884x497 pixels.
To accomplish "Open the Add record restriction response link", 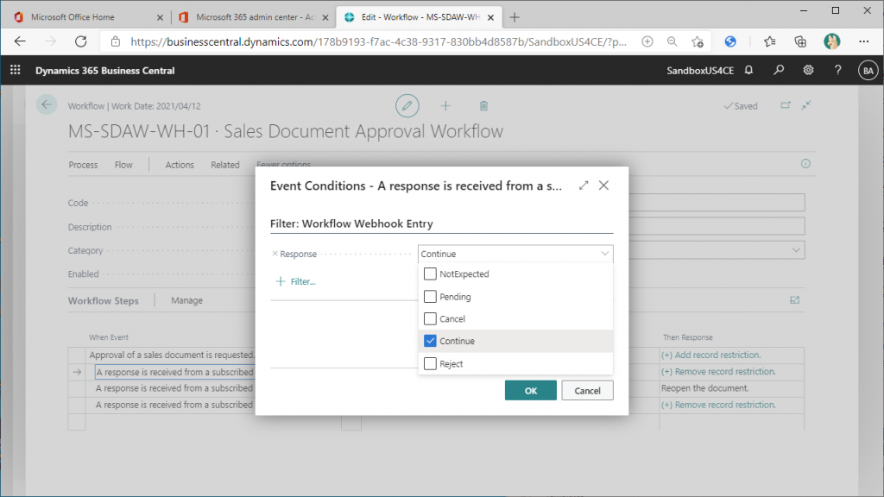I will [711, 355].
